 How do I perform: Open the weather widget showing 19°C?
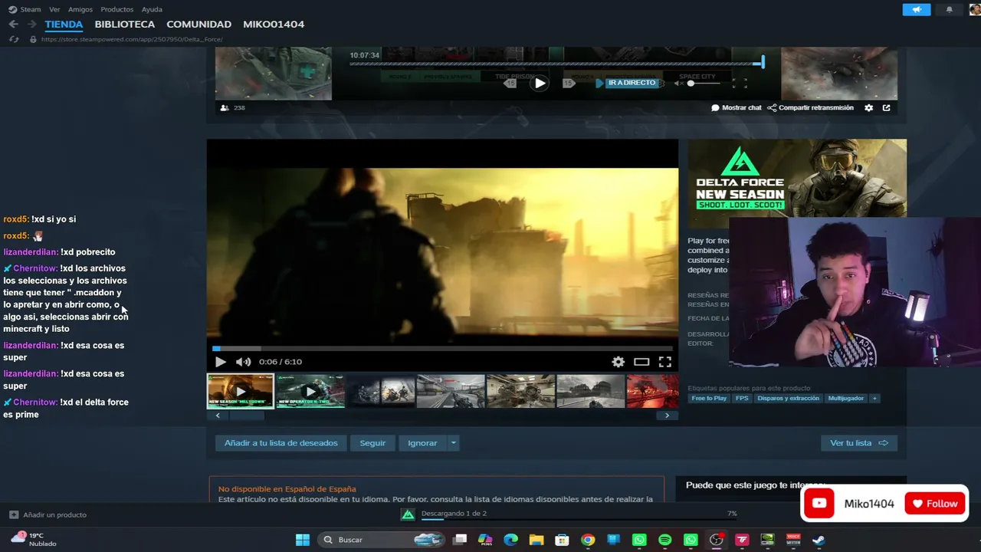point(34,539)
